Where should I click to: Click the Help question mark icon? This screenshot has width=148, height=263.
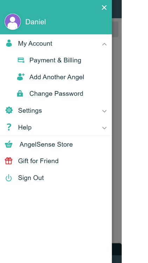point(9,127)
